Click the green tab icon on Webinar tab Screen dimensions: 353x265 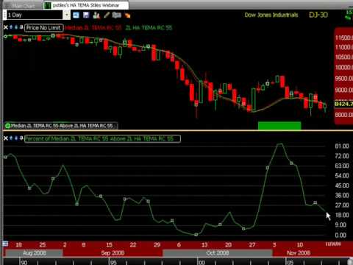(48, 5)
